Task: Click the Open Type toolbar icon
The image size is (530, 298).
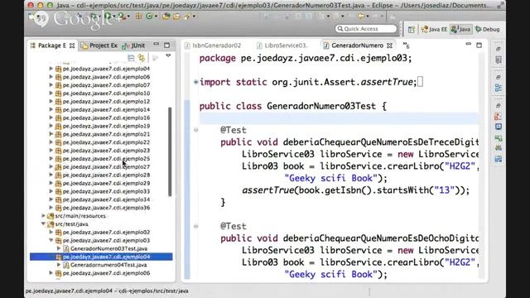Action: click(166, 17)
